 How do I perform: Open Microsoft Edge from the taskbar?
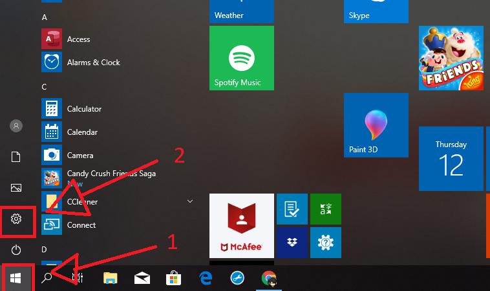(206, 278)
